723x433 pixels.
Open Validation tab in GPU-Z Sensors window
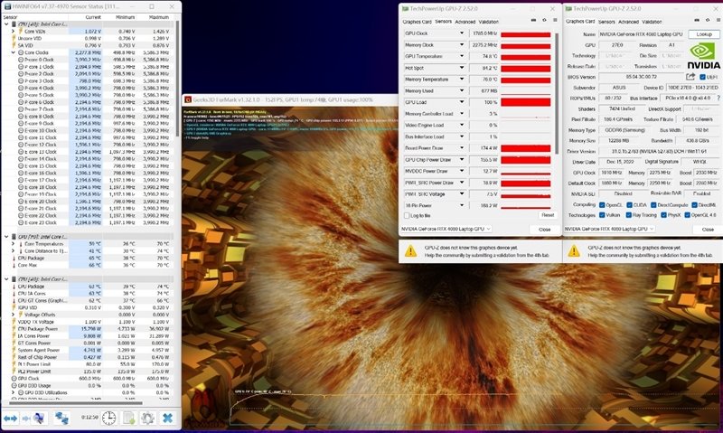point(488,22)
